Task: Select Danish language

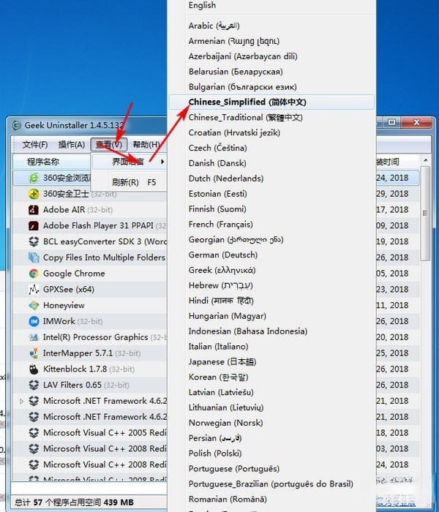Action: pyautogui.click(x=271, y=163)
